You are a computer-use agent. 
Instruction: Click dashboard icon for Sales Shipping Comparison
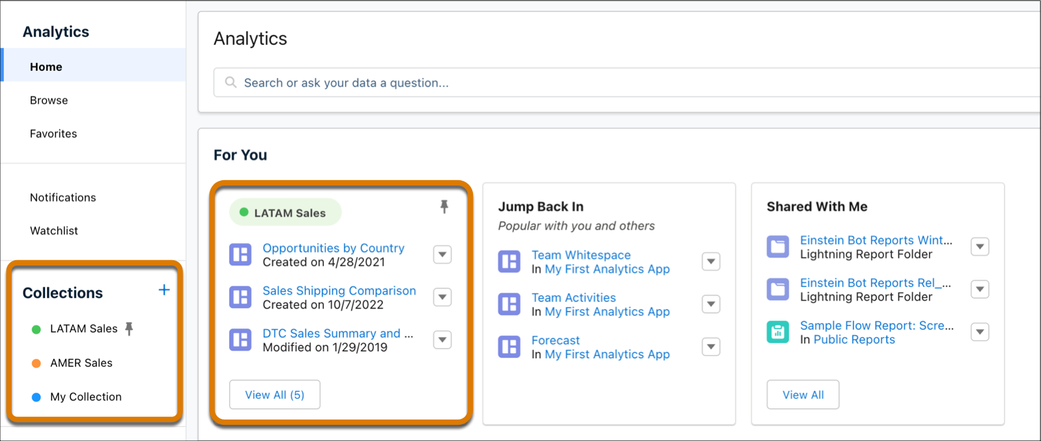[x=240, y=297]
